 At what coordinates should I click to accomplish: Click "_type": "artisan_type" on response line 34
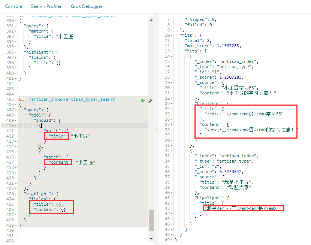coord(224,161)
